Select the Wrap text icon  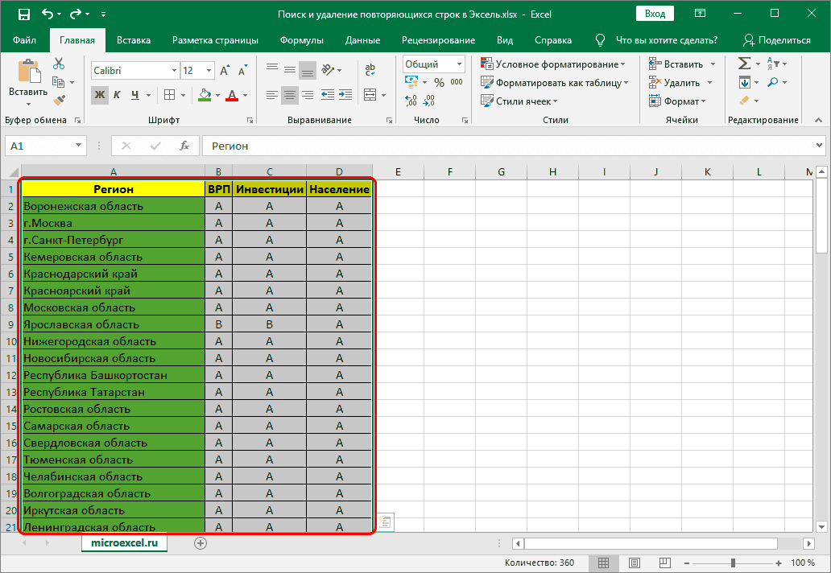tap(370, 68)
